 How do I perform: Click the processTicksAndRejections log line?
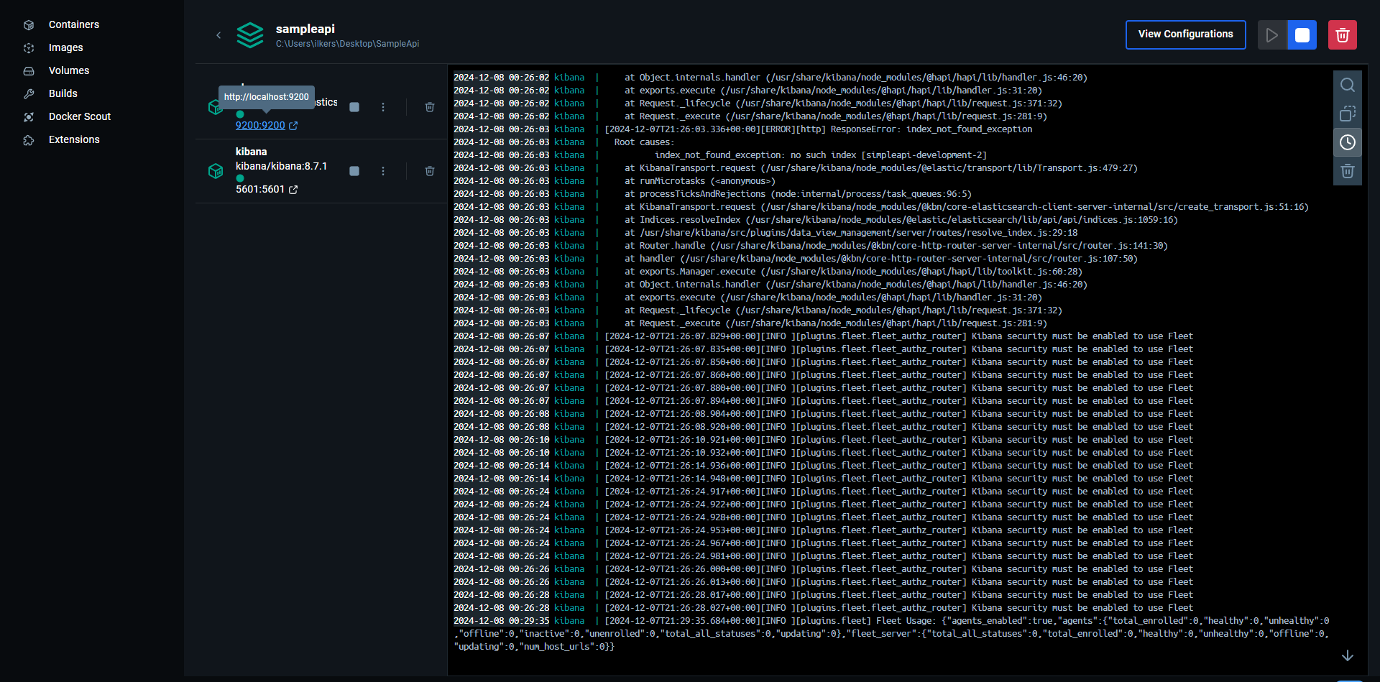click(798, 194)
